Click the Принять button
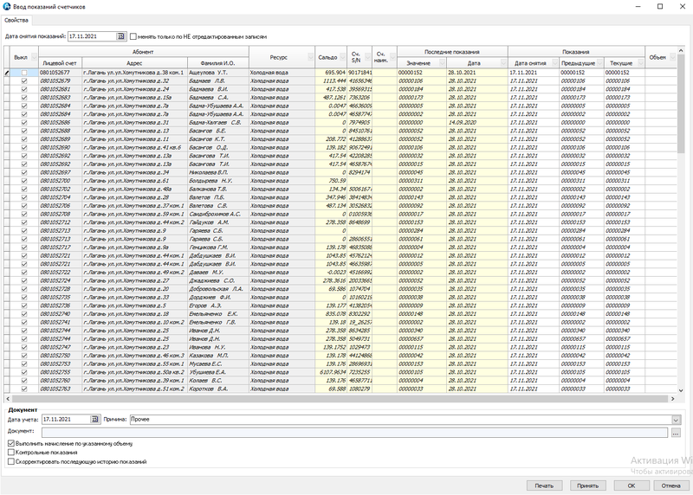Image resolution: width=693 pixels, height=495 pixels. coord(587,485)
